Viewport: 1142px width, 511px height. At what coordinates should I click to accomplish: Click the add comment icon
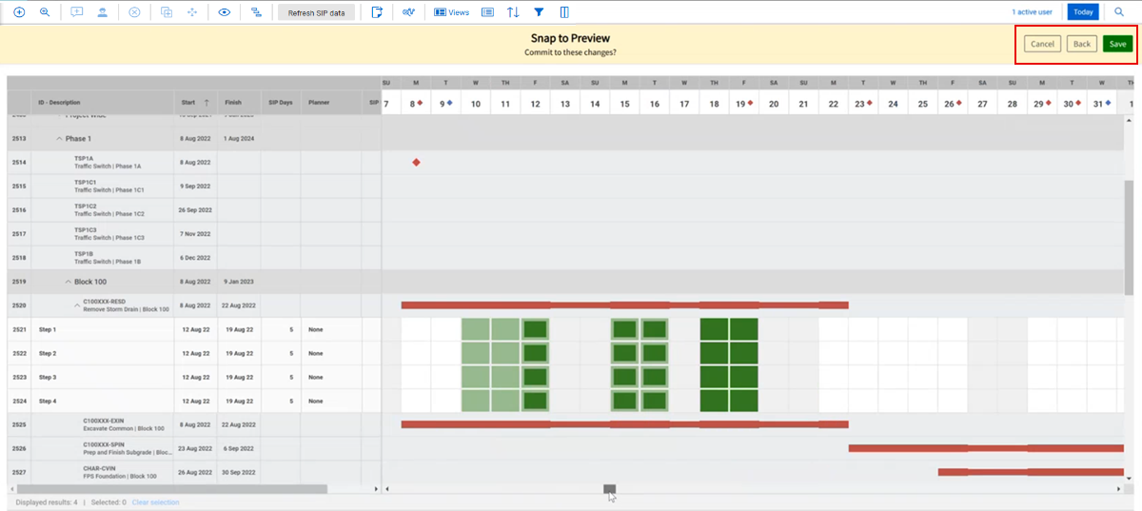pyautogui.click(x=77, y=12)
